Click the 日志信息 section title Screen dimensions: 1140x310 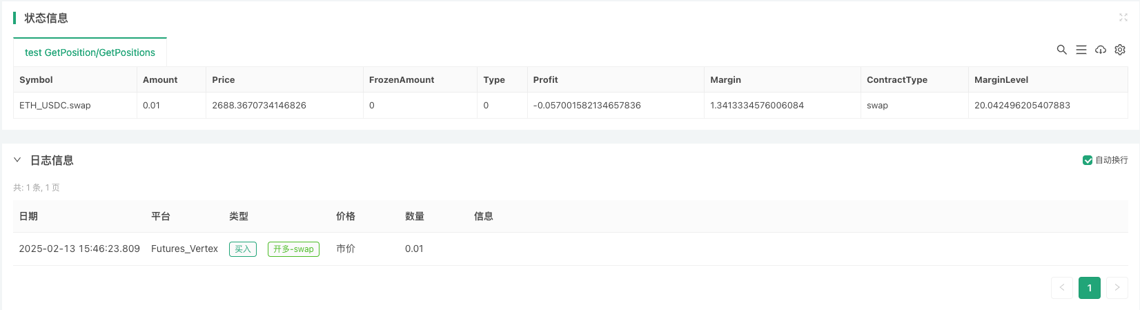[52, 161]
